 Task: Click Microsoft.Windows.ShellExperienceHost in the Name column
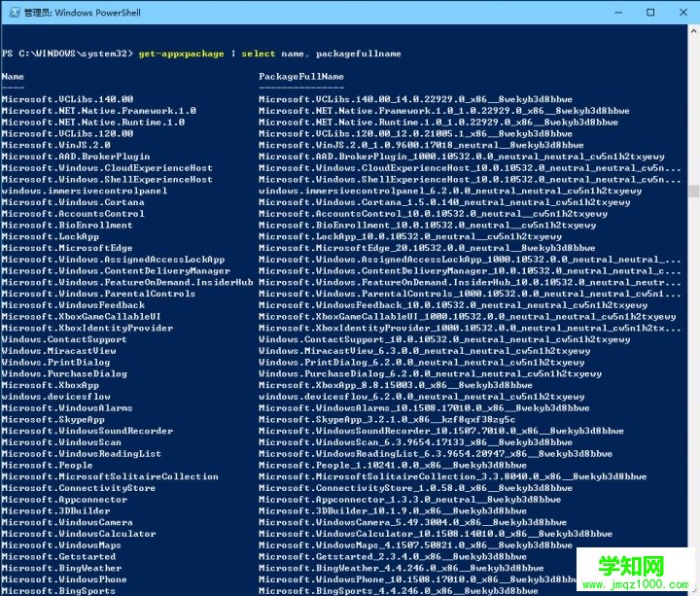coord(107,180)
